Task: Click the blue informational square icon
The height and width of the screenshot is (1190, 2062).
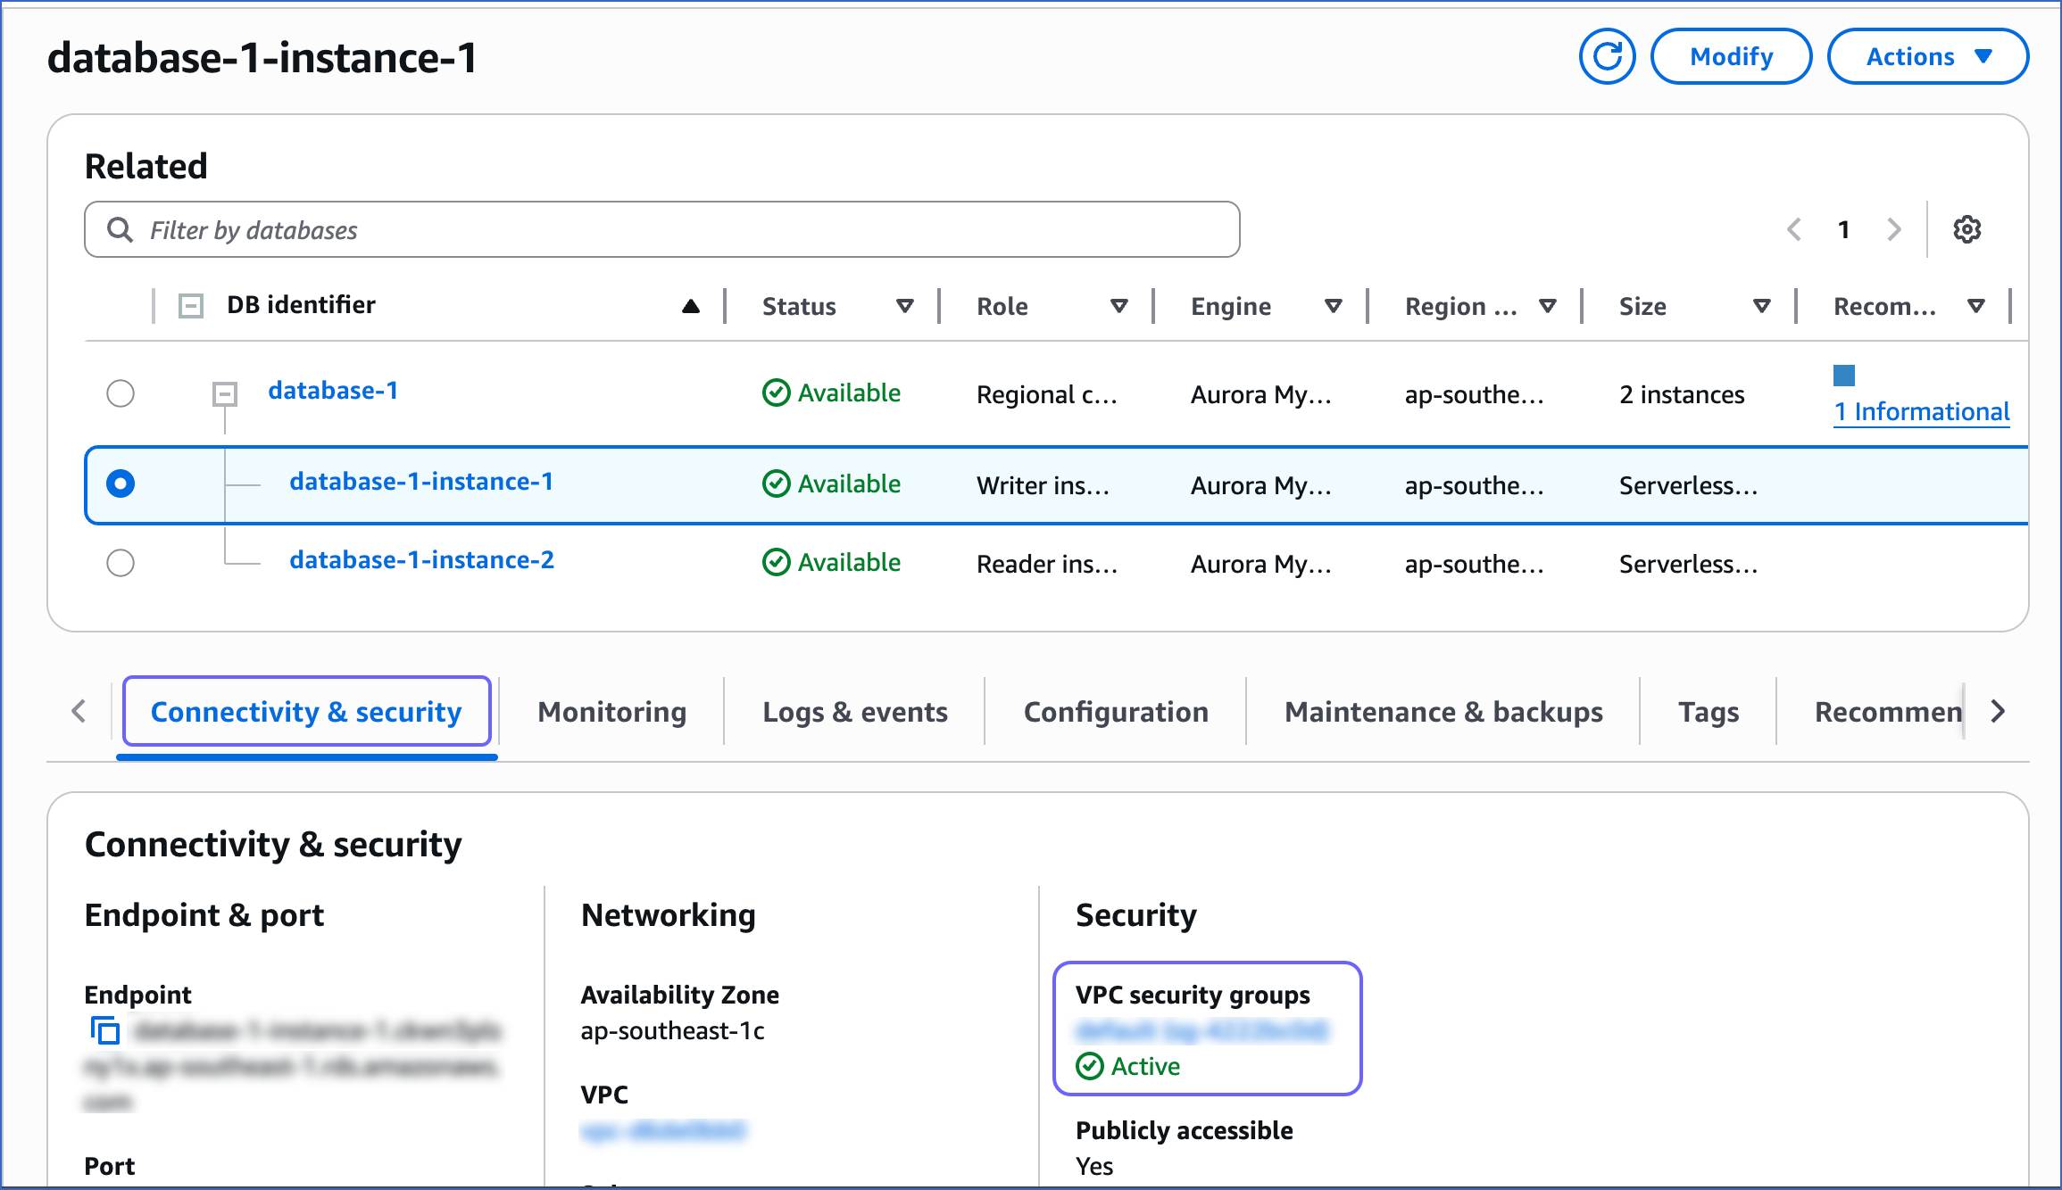Action: tap(1844, 375)
